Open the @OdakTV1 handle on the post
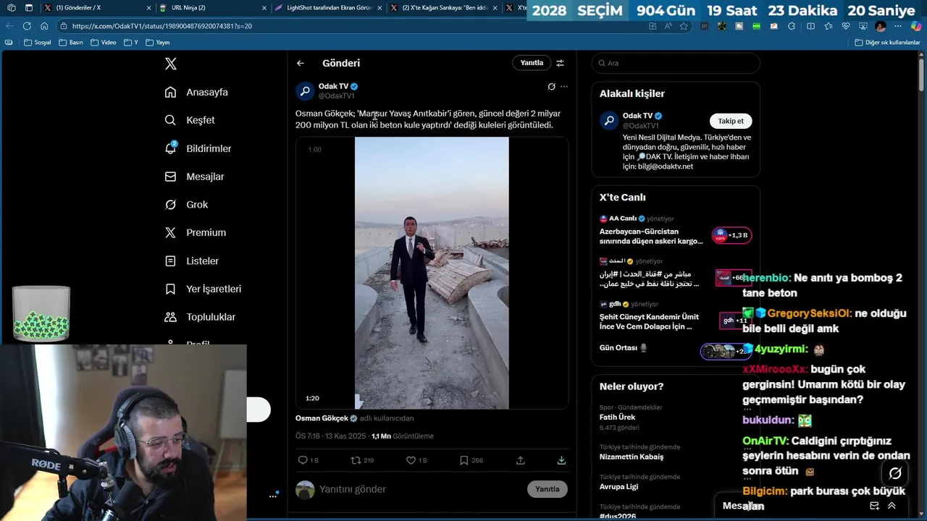Image resolution: width=927 pixels, height=521 pixels. [336, 96]
